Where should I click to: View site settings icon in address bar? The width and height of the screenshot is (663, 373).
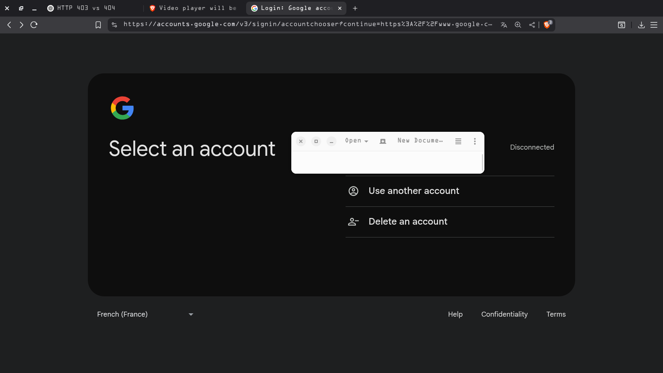114,25
